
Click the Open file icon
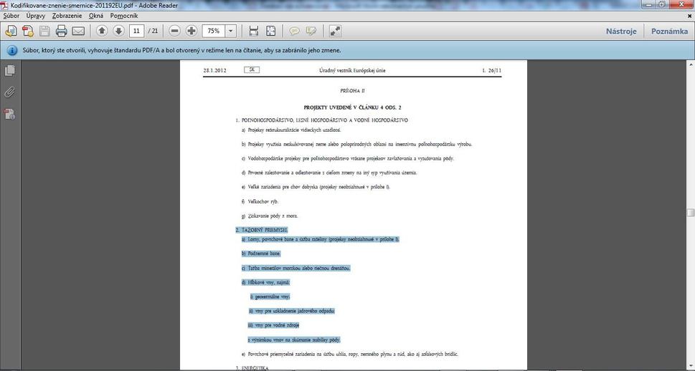coord(11,31)
